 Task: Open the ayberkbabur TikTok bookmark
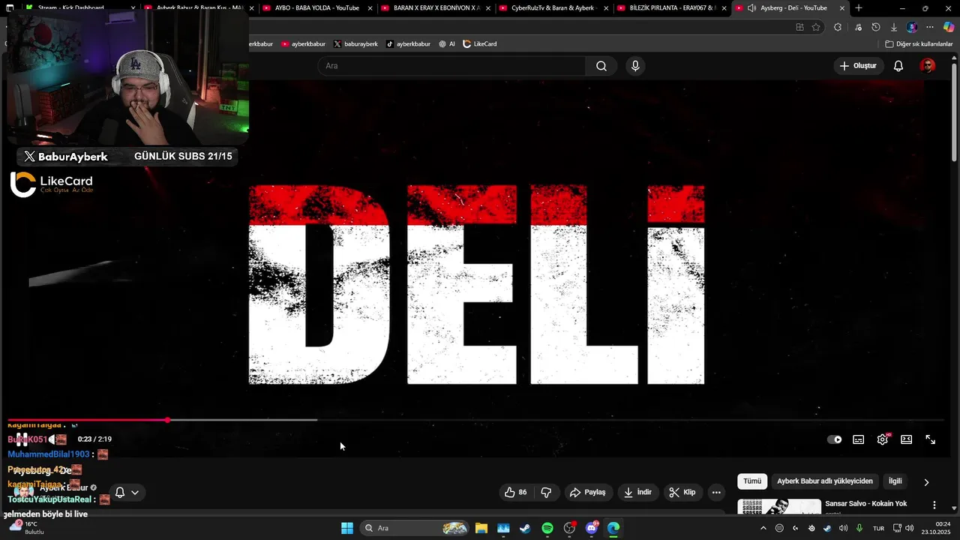click(x=408, y=44)
